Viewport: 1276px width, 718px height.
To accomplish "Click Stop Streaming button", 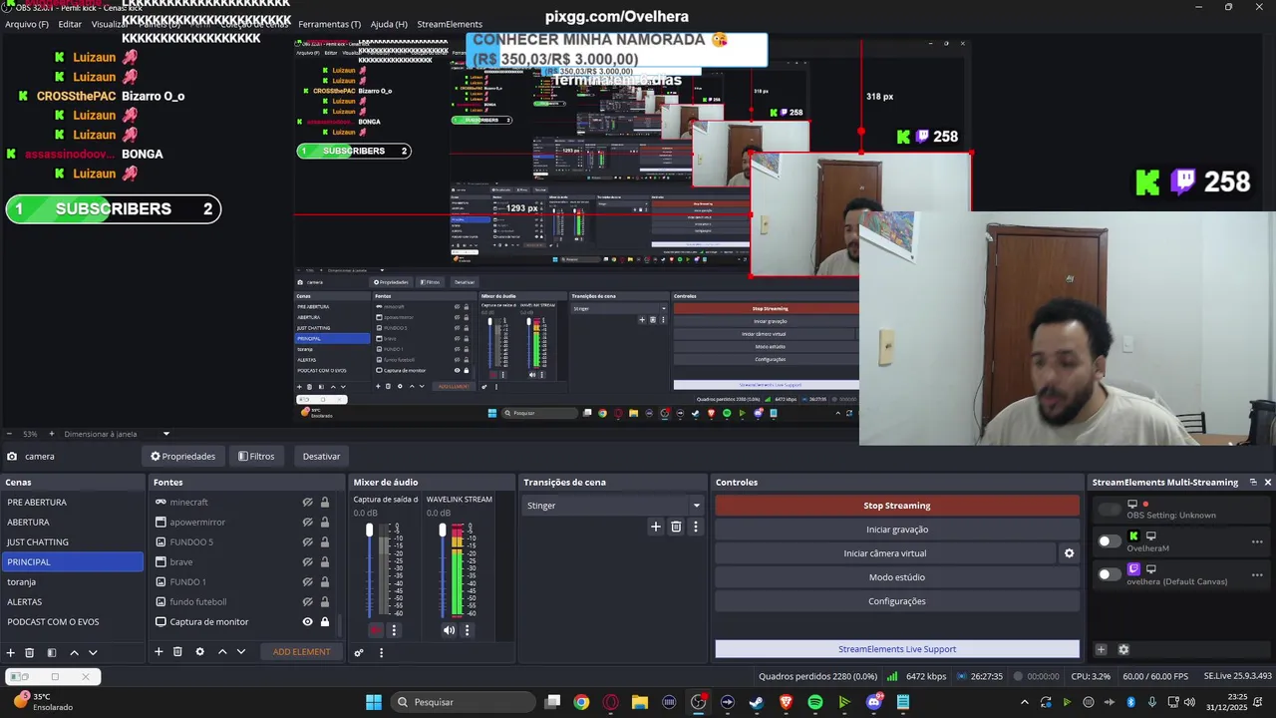I will (897, 506).
